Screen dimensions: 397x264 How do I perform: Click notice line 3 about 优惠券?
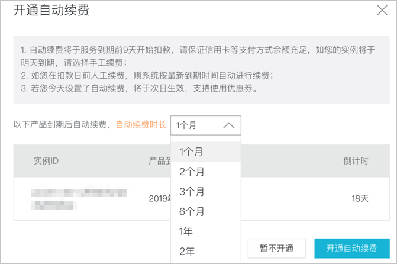click(x=139, y=88)
